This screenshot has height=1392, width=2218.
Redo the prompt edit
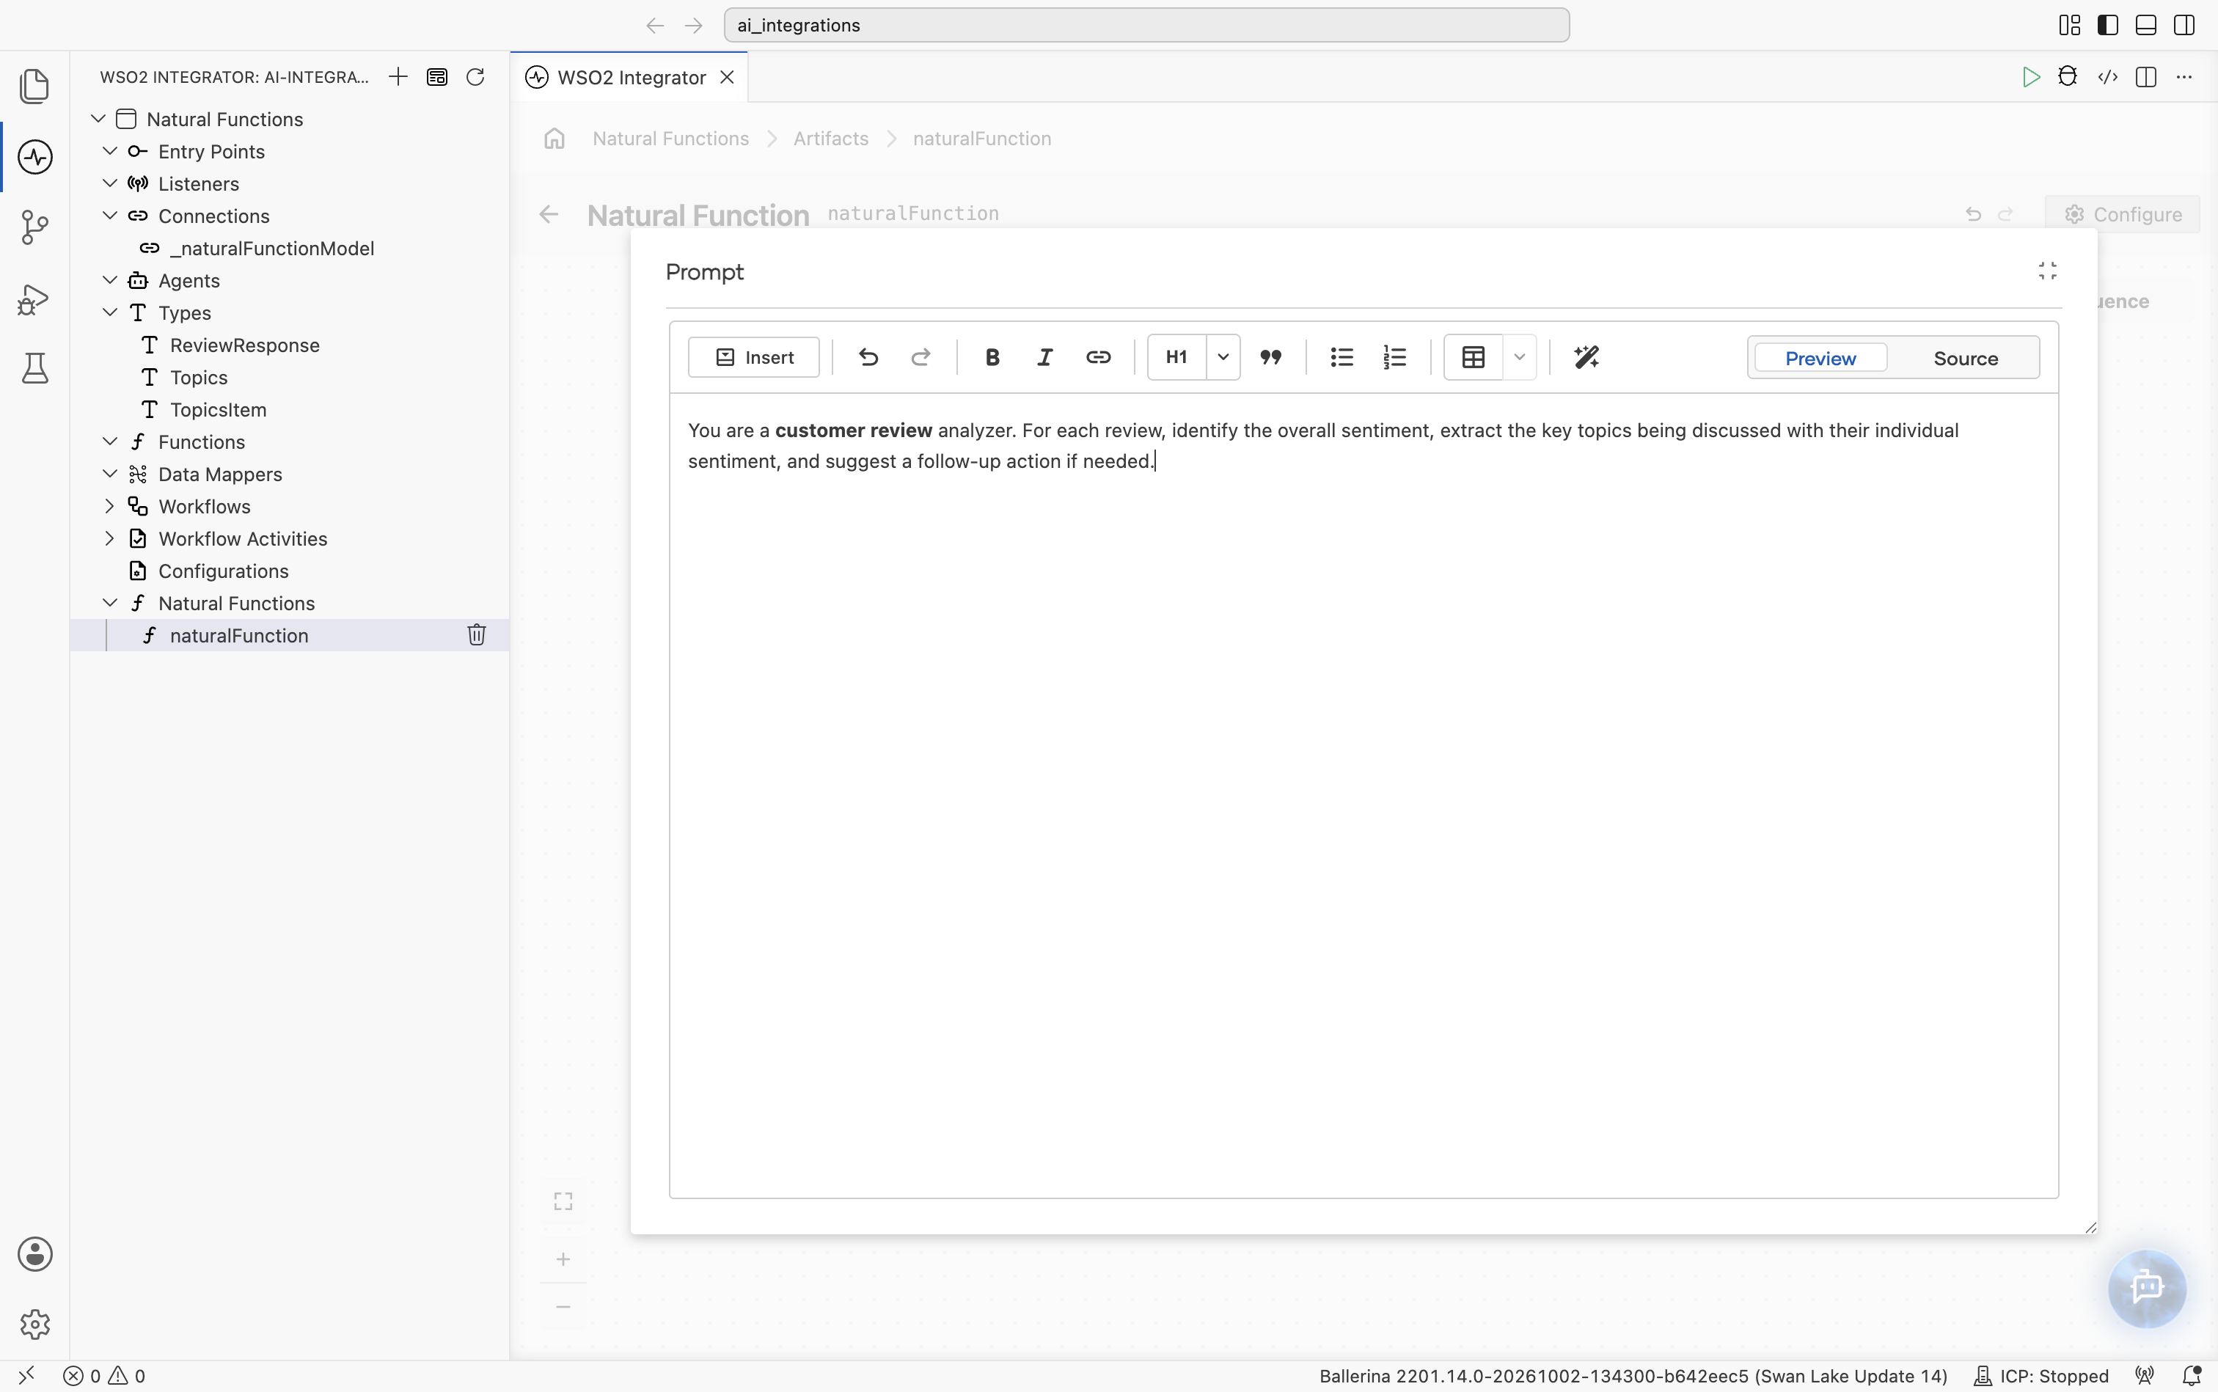pos(920,357)
